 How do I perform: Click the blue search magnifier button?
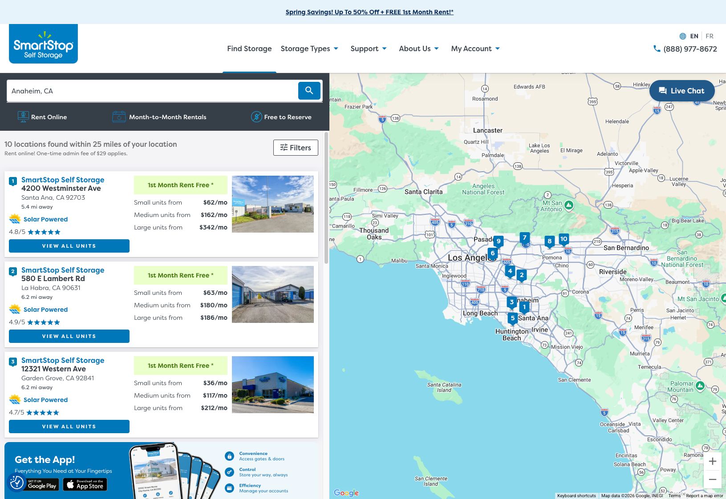[309, 91]
